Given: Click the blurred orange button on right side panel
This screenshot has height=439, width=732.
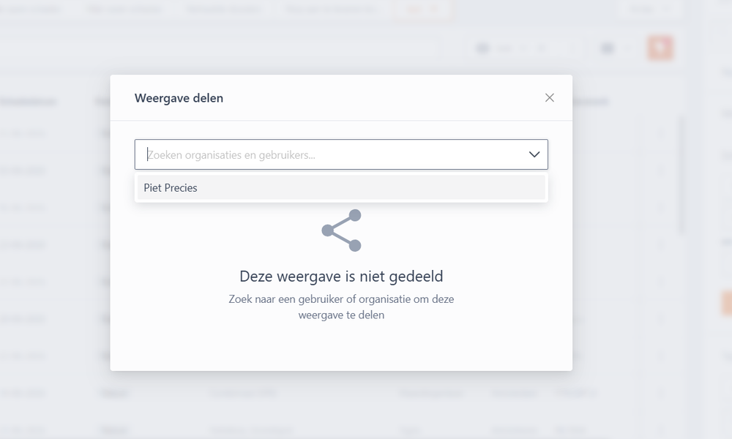Looking at the screenshot, I should (x=727, y=303).
